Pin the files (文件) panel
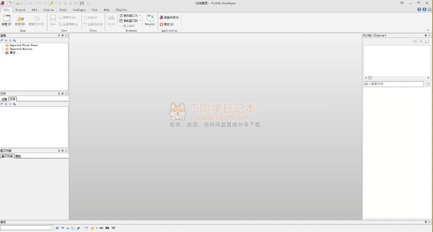 click(62, 94)
